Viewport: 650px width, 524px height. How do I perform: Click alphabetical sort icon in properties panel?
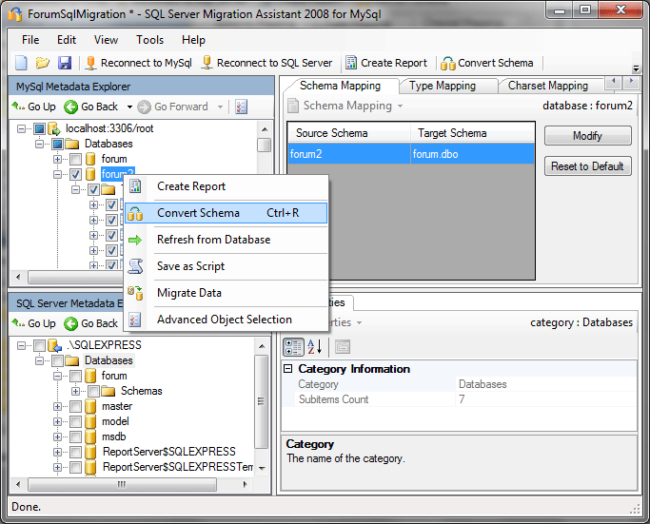315,347
